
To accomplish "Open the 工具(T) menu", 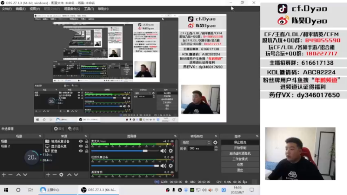I will click(89, 9).
